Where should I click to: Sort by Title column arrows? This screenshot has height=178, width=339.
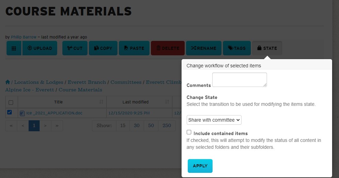[101, 102]
